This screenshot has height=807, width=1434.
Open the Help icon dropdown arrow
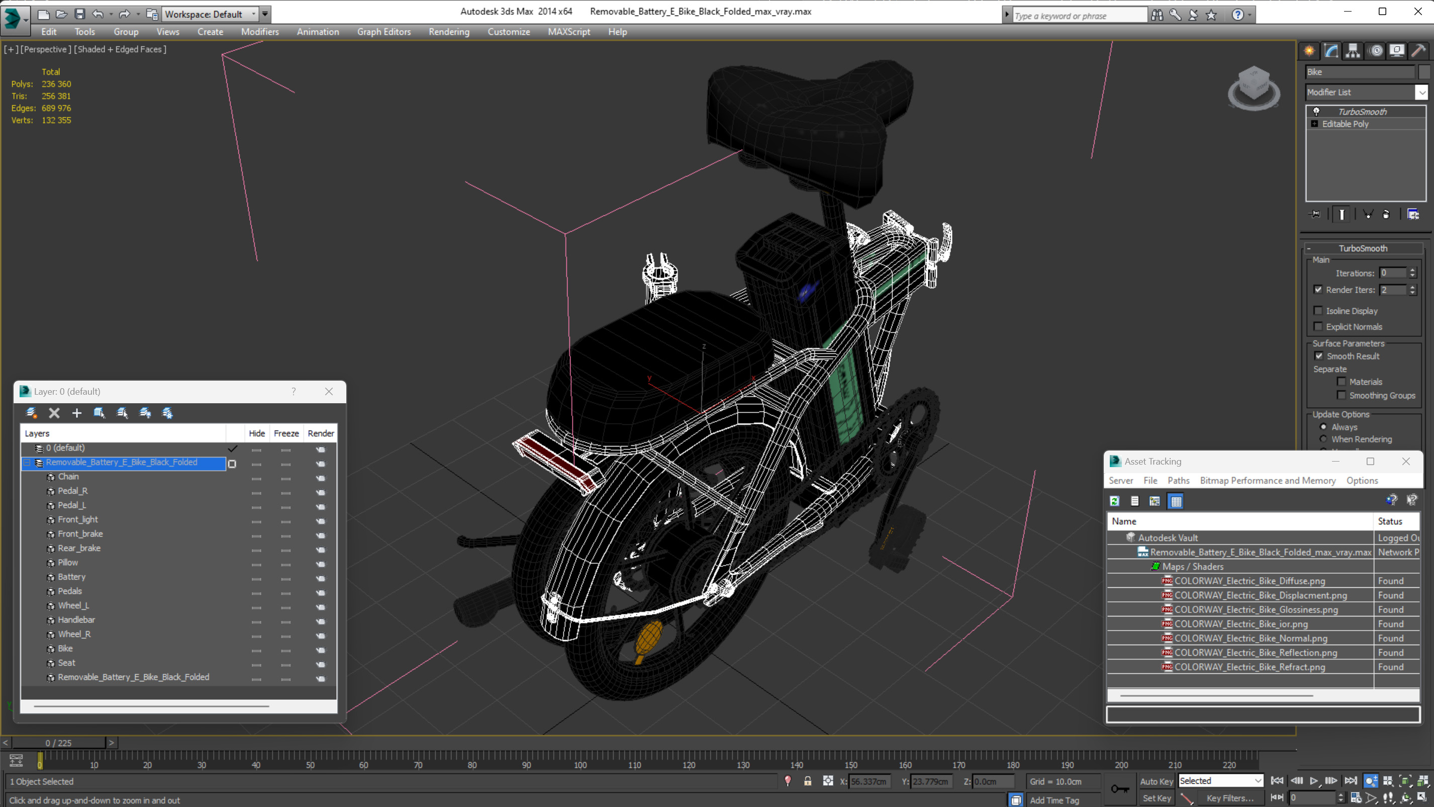(1250, 15)
